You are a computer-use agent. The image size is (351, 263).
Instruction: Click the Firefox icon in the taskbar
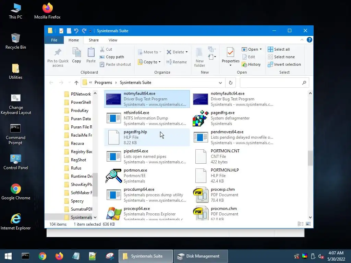click(59, 256)
